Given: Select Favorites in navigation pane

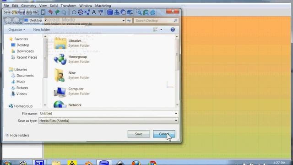Looking at the screenshot, I should coord(21,39).
